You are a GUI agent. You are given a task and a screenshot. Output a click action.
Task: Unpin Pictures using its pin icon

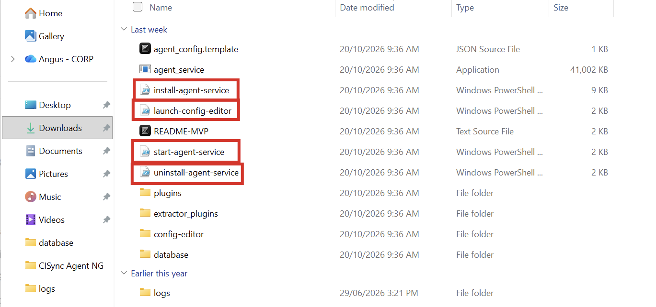[x=107, y=174]
